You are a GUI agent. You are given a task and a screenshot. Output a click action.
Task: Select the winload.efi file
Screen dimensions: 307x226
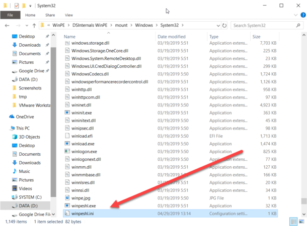(x=82, y=136)
